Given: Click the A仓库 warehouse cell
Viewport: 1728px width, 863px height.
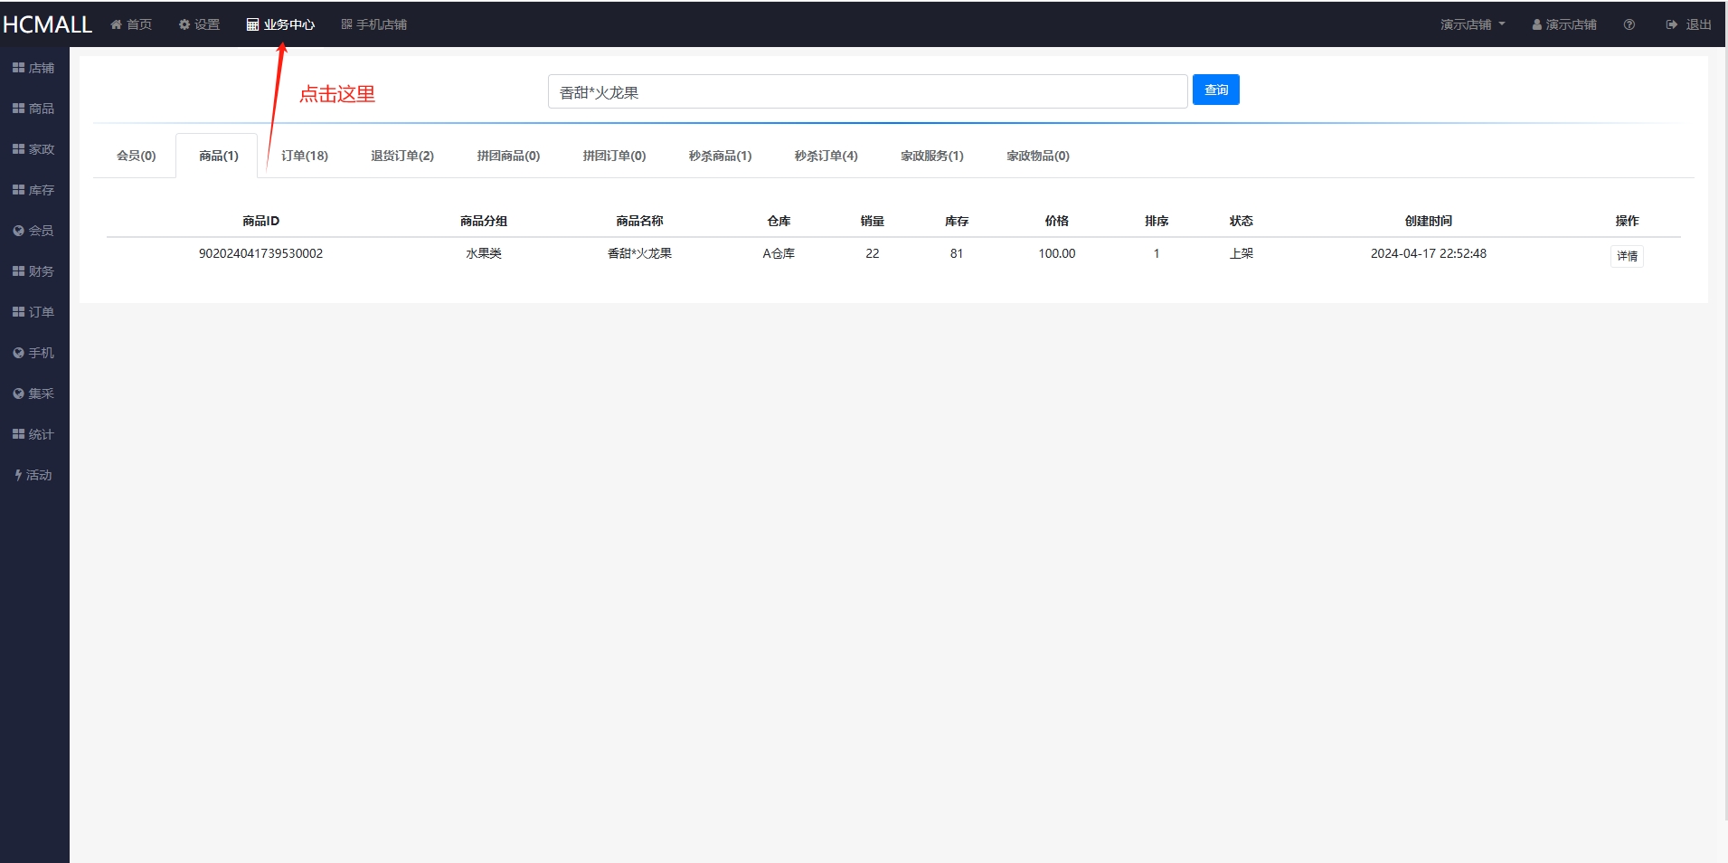Looking at the screenshot, I should (779, 253).
